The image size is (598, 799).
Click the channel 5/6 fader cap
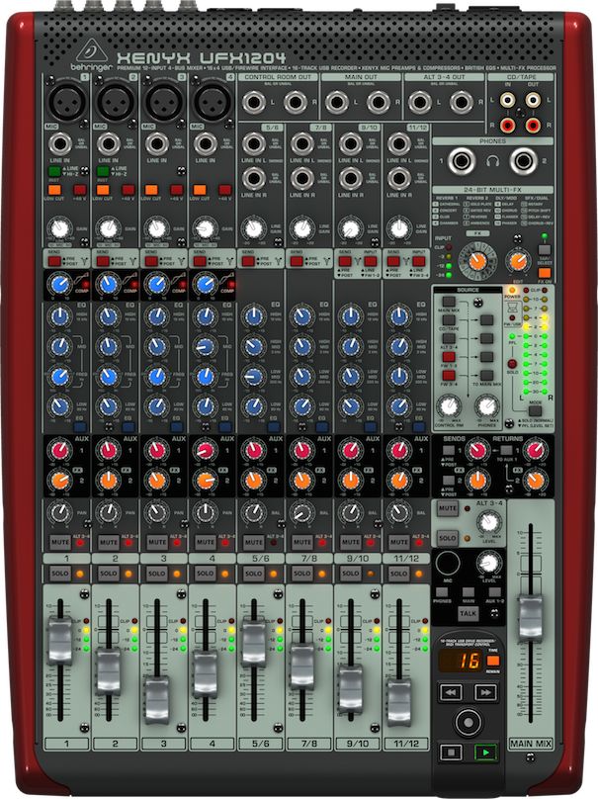click(x=254, y=641)
